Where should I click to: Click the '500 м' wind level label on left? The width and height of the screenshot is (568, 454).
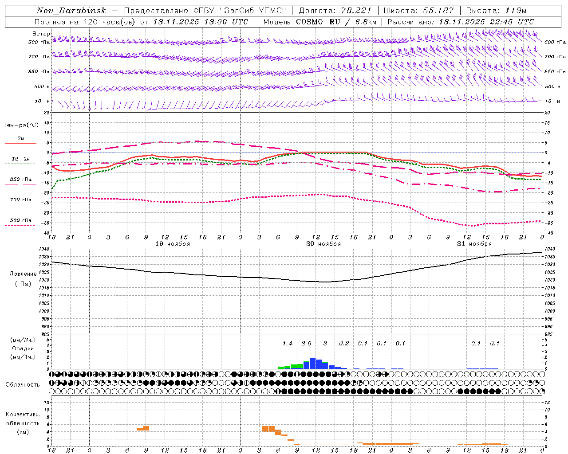click(x=43, y=86)
